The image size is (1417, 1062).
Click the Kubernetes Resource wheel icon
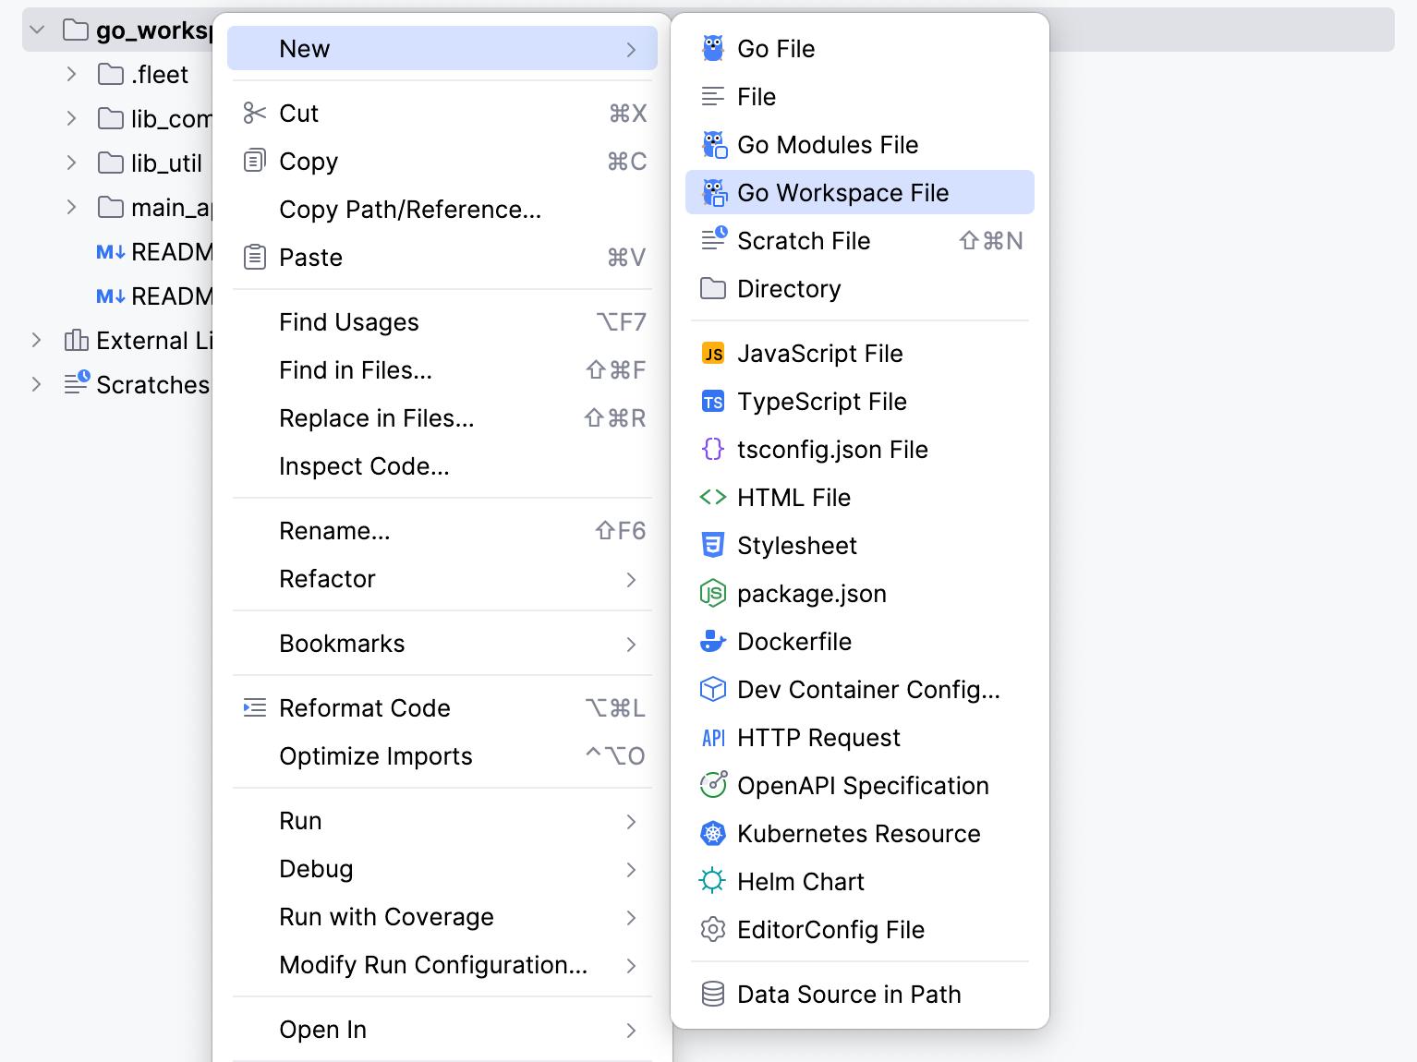click(713, 834)
